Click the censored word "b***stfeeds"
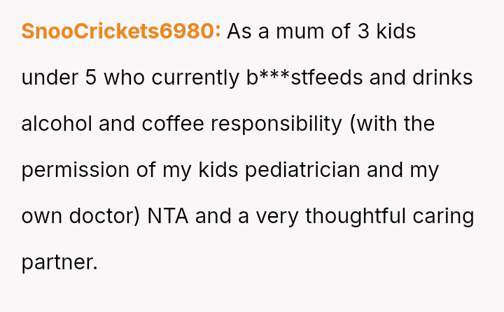The height and width of the screenshot is (312, 504). coord(304,78)
